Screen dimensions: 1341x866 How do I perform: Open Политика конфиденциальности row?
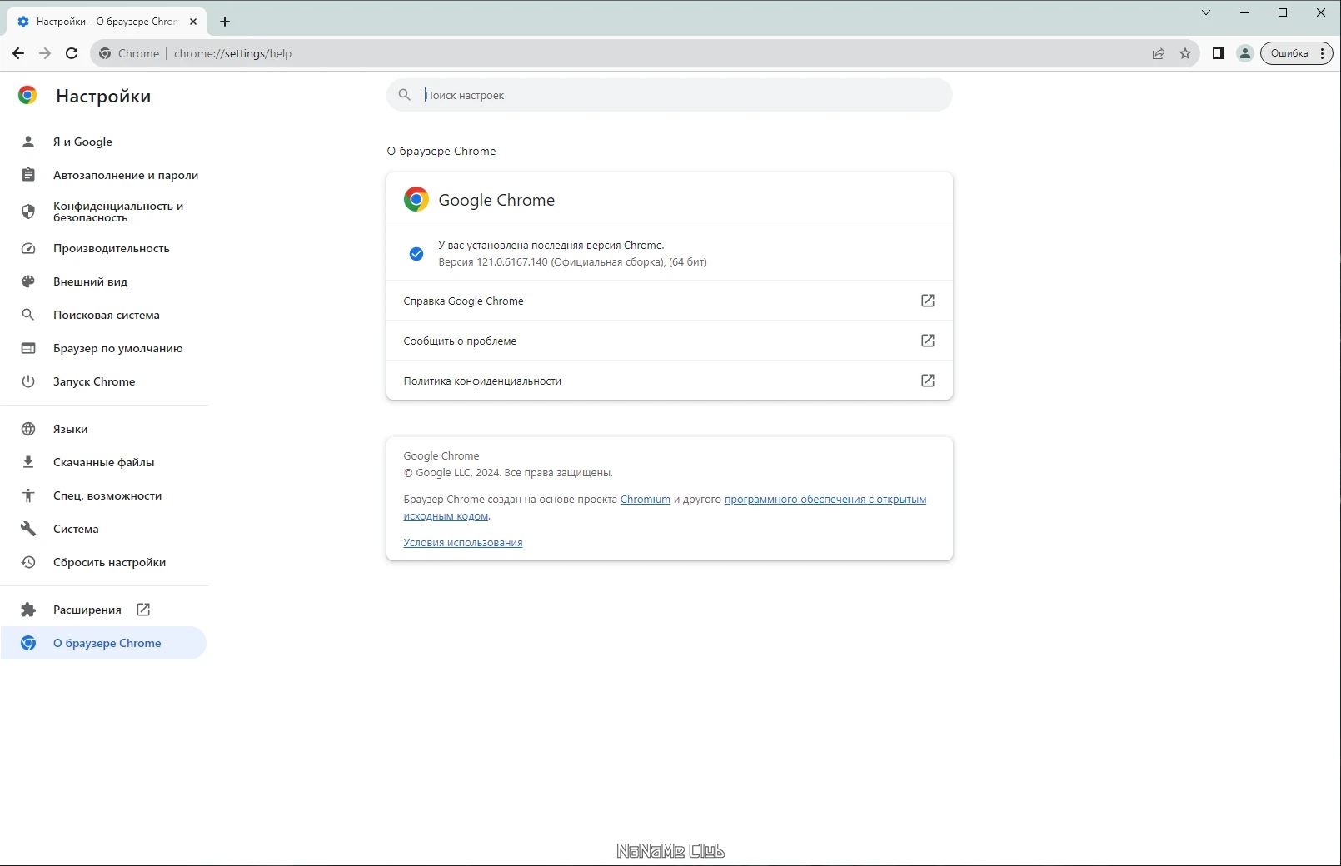669,381
